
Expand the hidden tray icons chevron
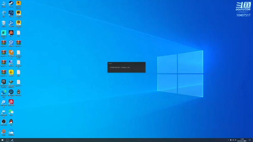228,140
